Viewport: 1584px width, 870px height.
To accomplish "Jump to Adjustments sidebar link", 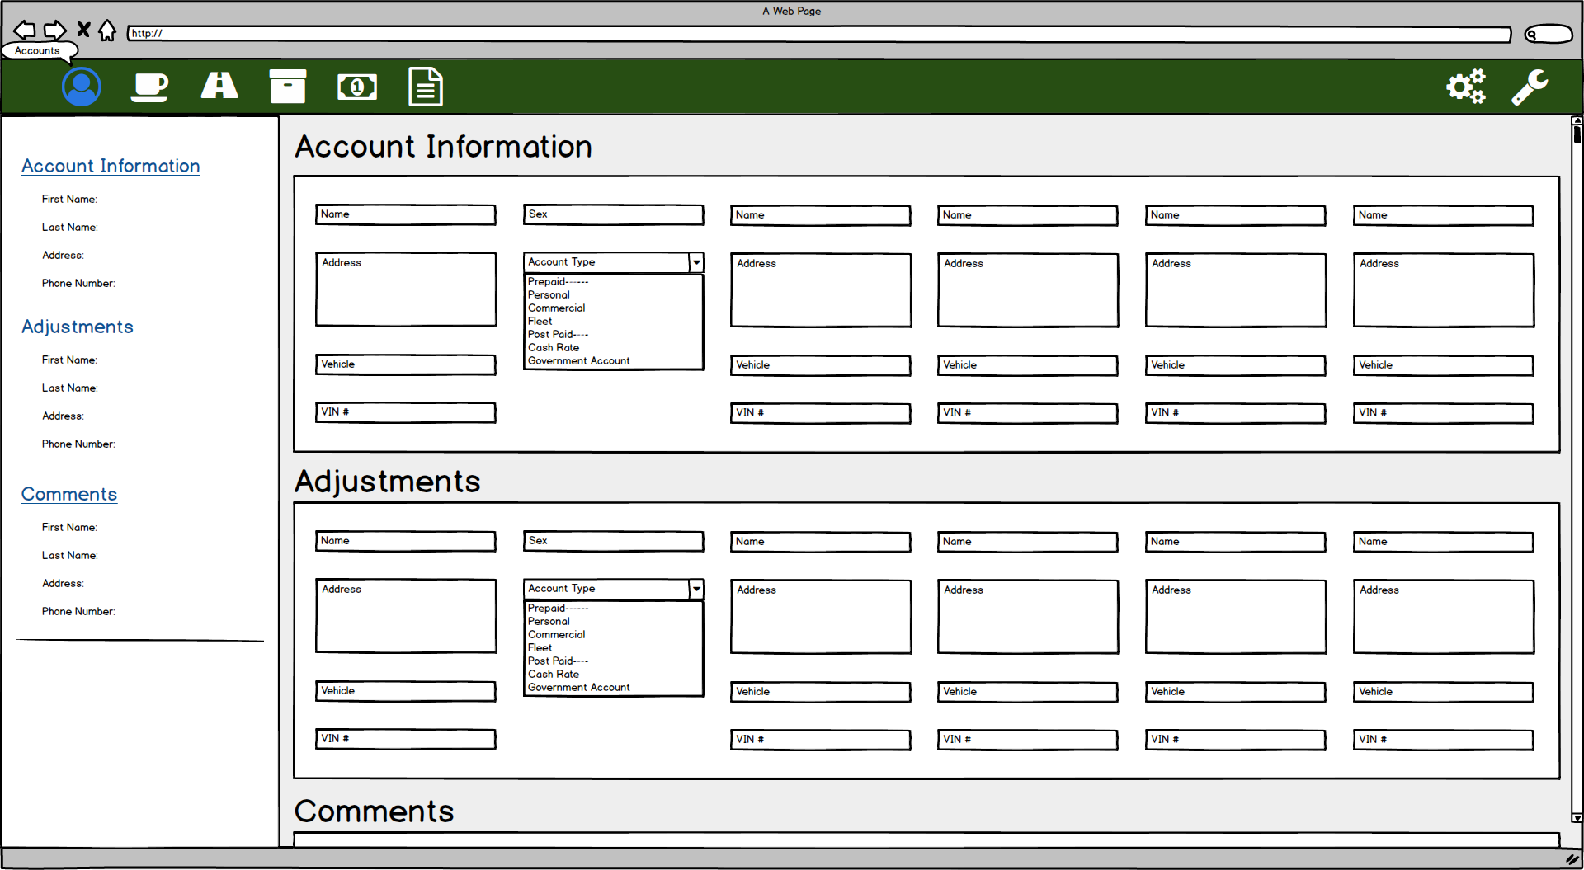I will tap(78, 327).
